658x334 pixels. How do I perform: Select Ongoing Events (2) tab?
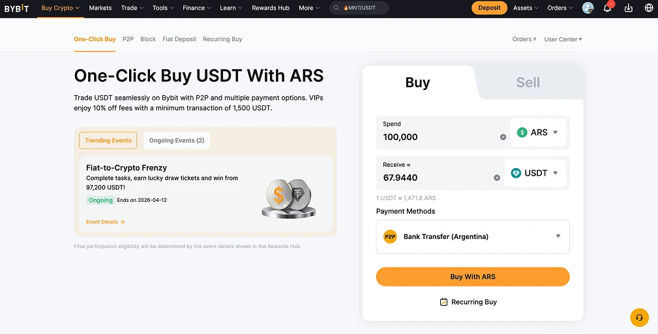(177, 141)
